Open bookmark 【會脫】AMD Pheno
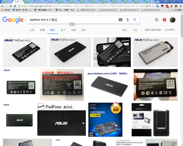183x146 pixels. (x=87, y=10)
